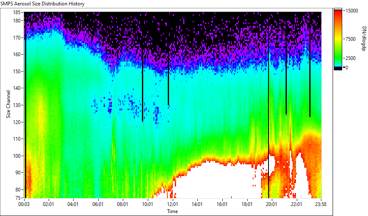Image resolution: width=368 pixels, height=216 pixels.
Task: Click time tick label 00:03
Action: coord(24,204)
